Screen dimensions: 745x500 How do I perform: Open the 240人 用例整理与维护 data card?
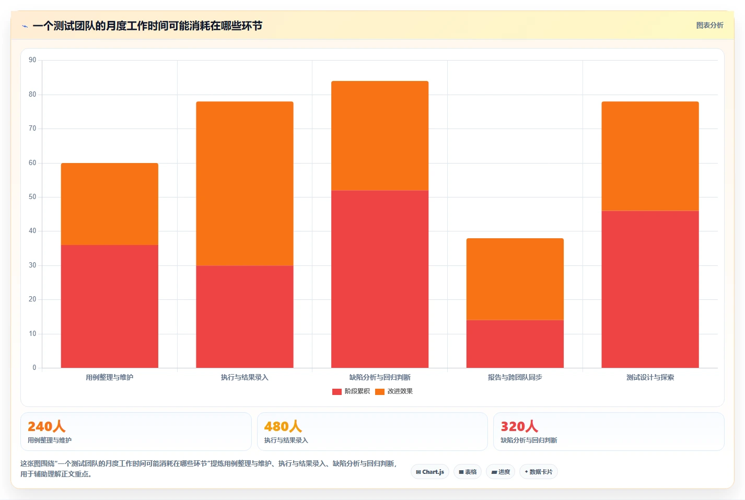(x=136, y=432)
